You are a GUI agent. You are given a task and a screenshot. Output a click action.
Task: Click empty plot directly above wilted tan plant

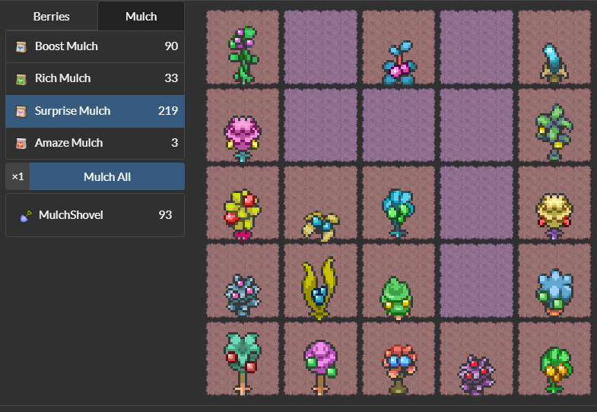[321, 125]
